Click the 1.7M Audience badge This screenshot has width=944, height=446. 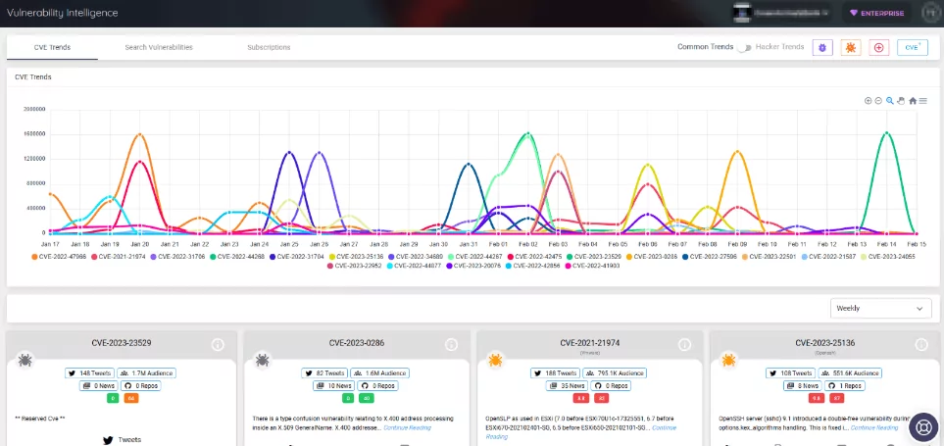146,373
